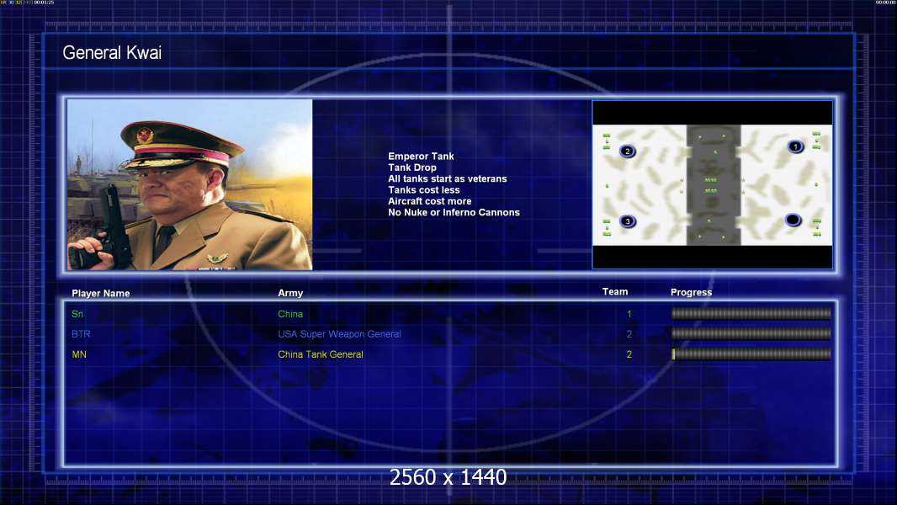This screenshot has width=897, height=505.
Task: Click the MN player progress bar
Action: click(751, 354)
